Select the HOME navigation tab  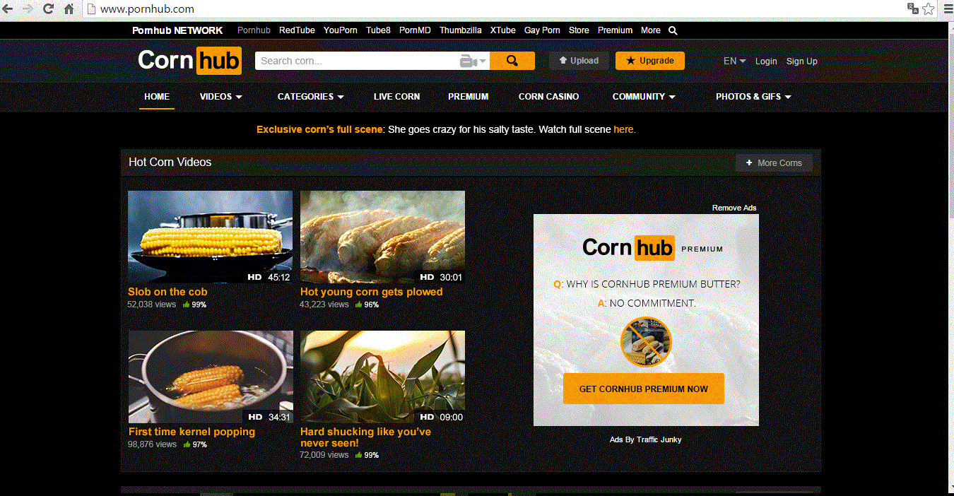pyautogui.click(x=157, y=97)
